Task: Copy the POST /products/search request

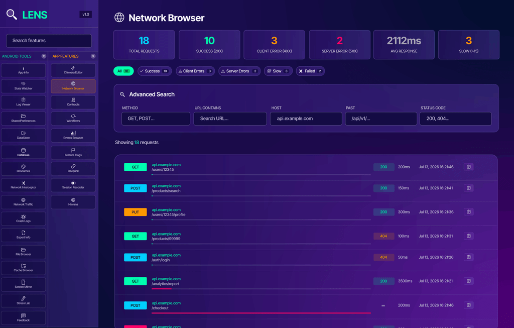Action: (x=468, y=188)
